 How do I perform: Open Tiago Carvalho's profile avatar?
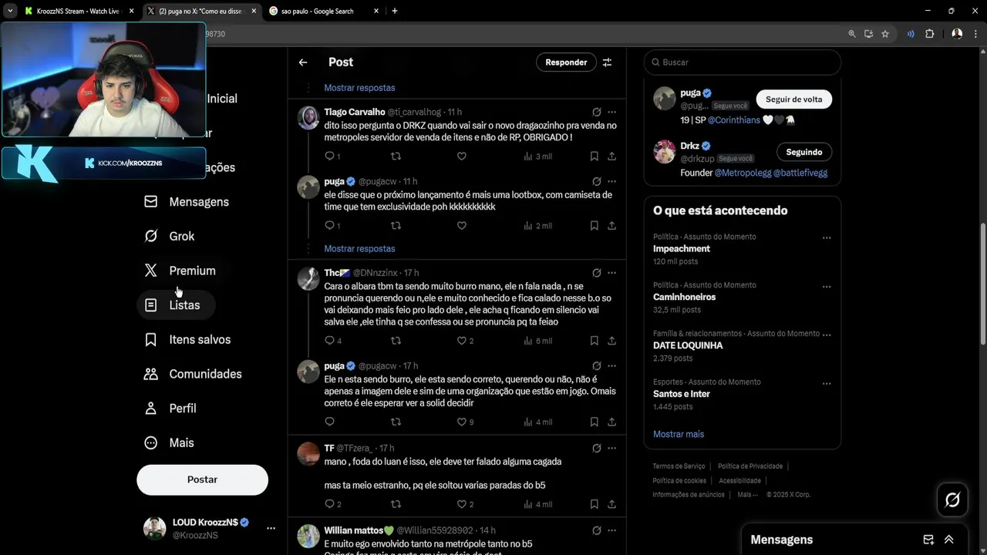pyautogui.click(x=308, y=118)
